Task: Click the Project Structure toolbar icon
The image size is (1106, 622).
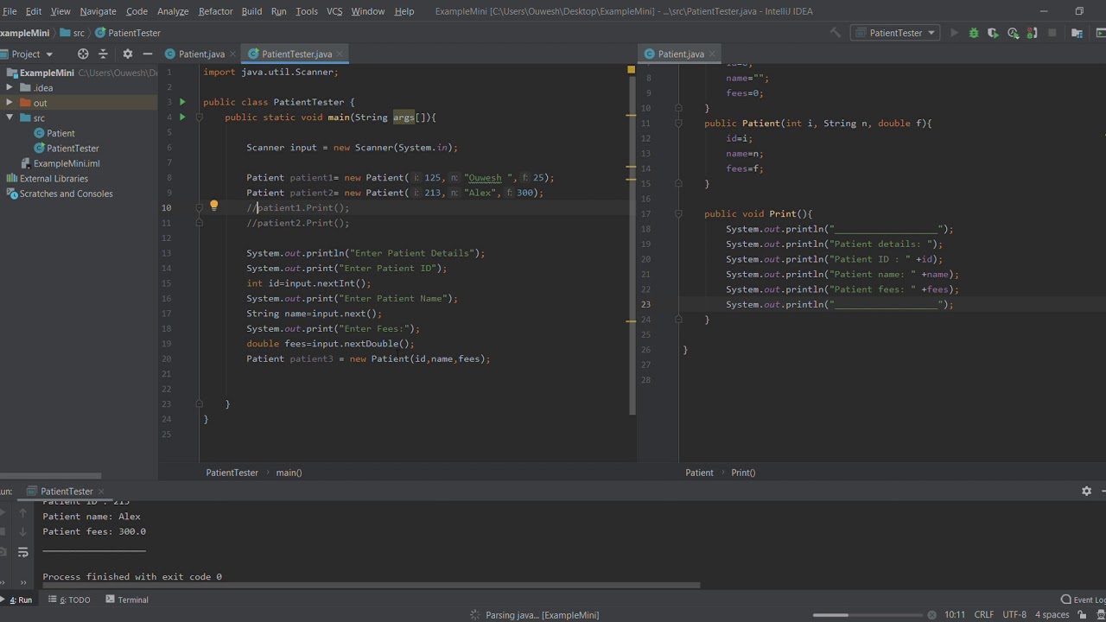Action: (x=1077, y=33)
